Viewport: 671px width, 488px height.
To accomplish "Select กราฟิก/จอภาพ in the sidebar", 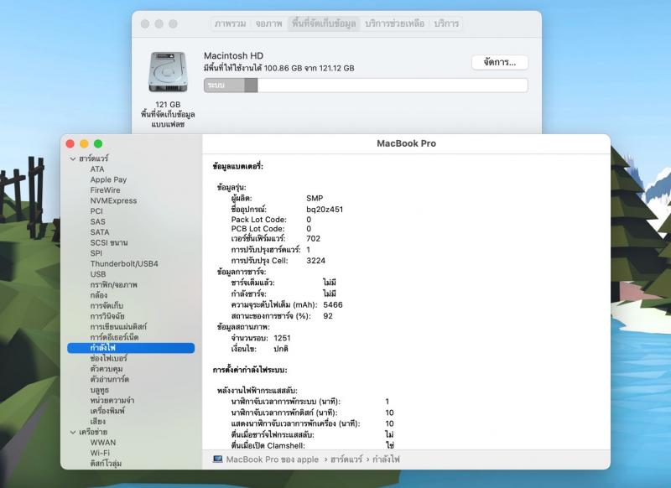I will coord(114,284).
